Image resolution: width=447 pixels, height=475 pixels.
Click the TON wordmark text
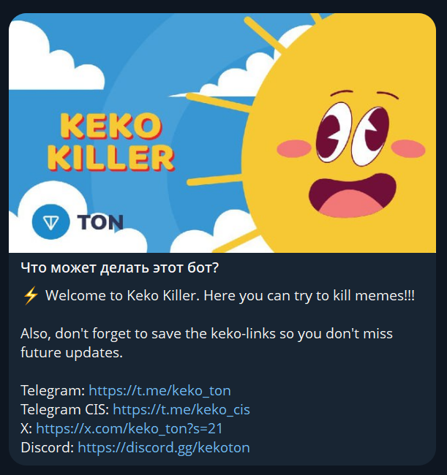pyautogui.click(x=99, y=222)
